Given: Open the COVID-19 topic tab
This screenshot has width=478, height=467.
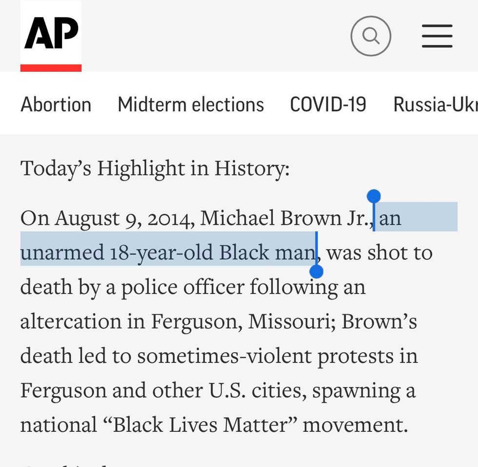Looking at the screenshot, I should (328, 105).
